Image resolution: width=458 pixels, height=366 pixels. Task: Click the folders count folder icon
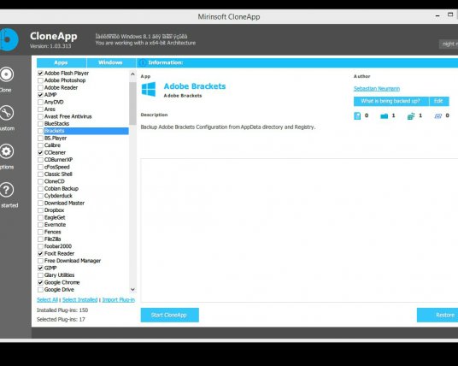click(x=385, y=116)
